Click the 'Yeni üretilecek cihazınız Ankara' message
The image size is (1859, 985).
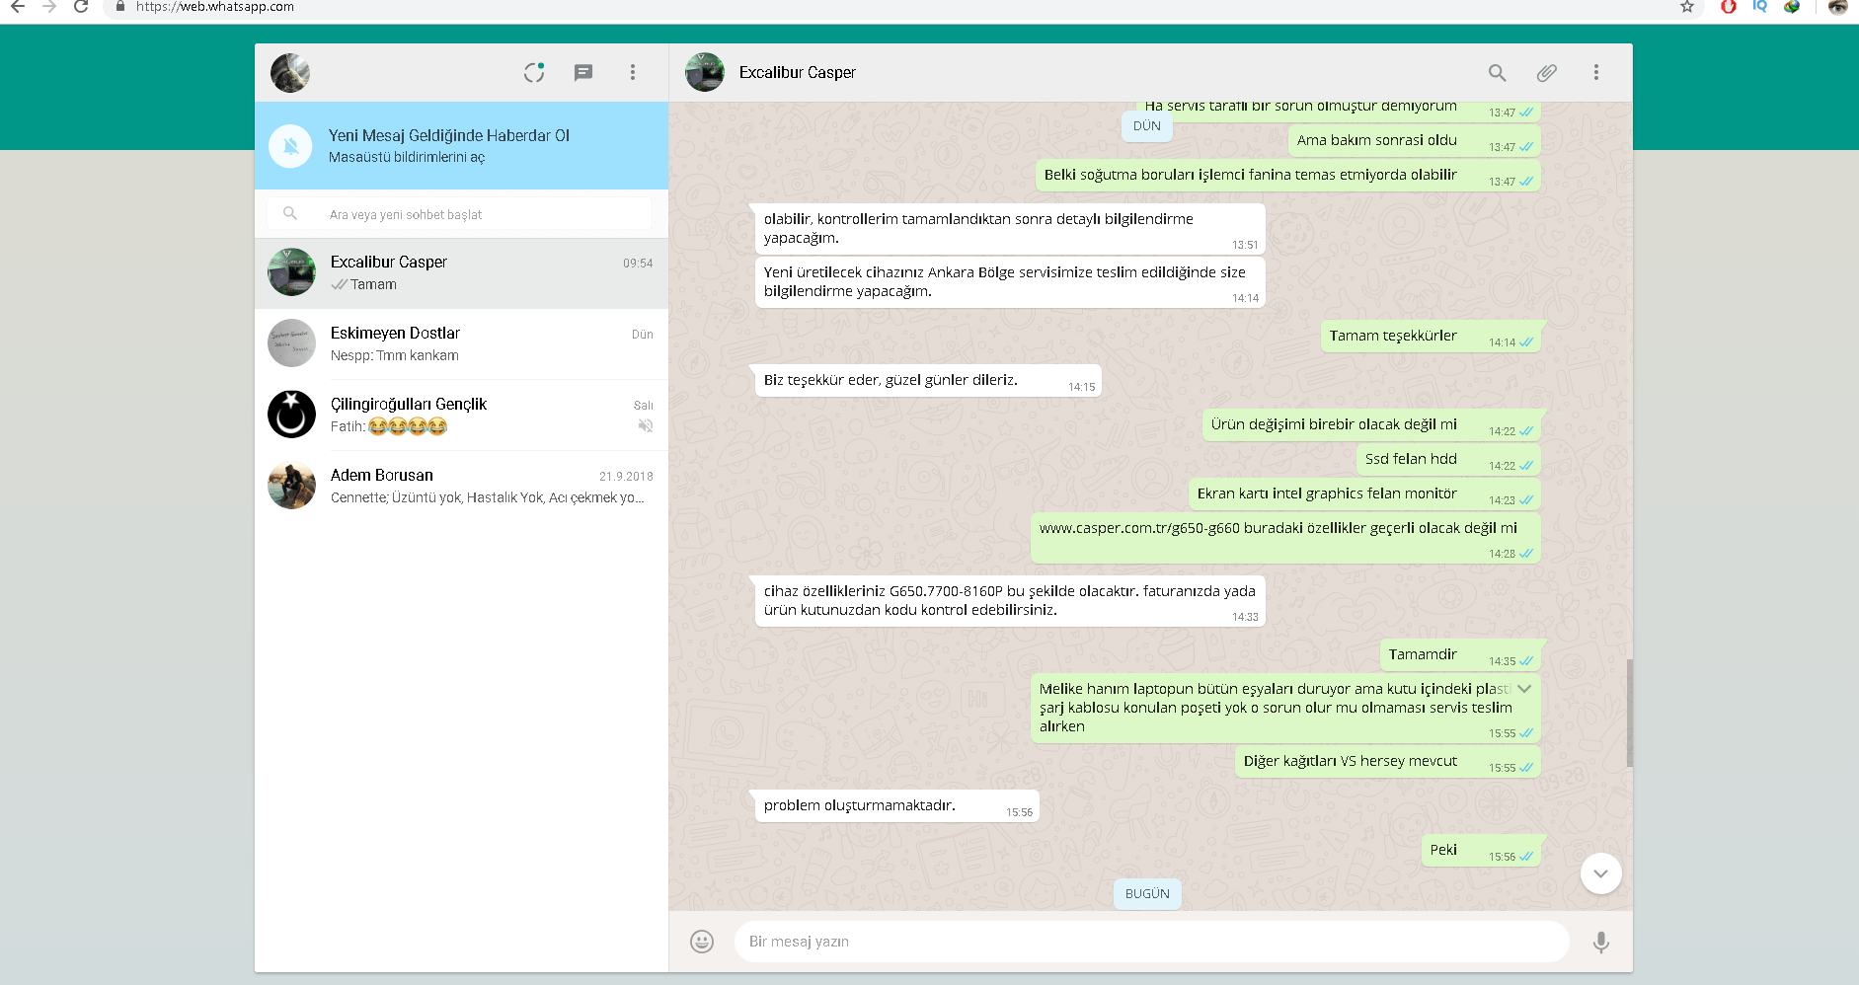[1010, 281]
